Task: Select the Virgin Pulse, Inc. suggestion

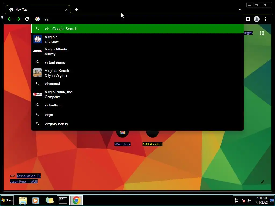Action: (137, 94)
